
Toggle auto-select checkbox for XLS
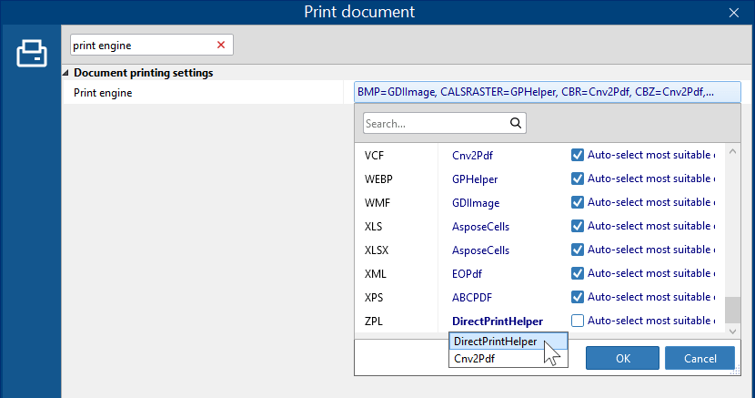coord(578,226)
